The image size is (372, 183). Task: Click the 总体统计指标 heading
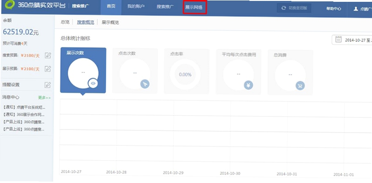pos(75,39)
